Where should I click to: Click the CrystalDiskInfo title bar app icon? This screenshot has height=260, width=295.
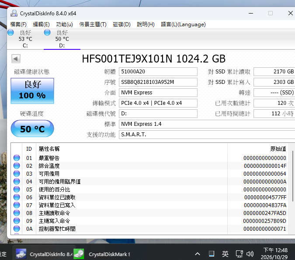(14, 13)
